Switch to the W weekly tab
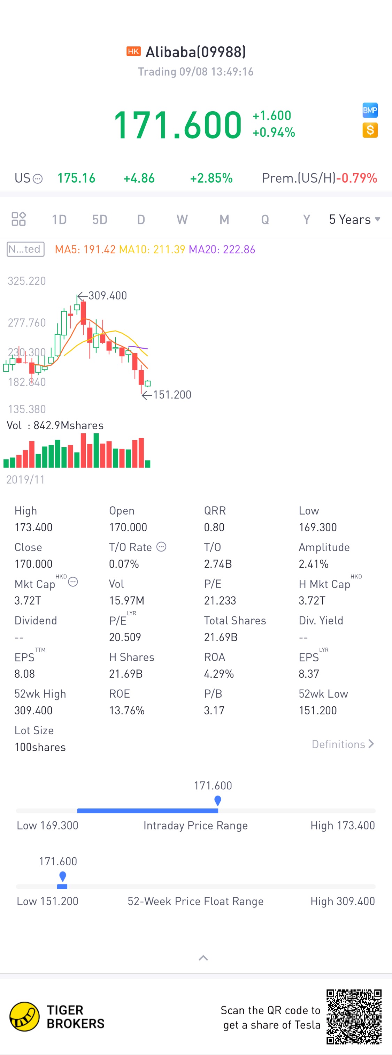 point(182,220)
